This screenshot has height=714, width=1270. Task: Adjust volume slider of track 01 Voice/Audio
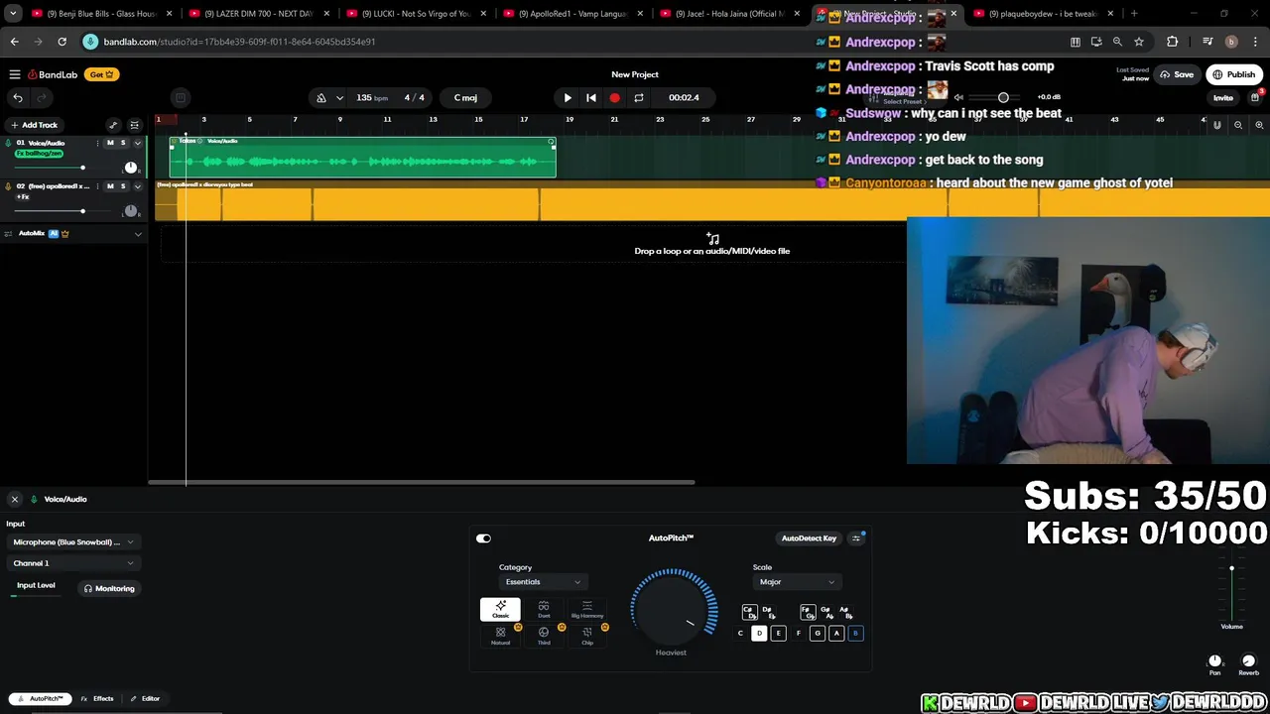82,168
